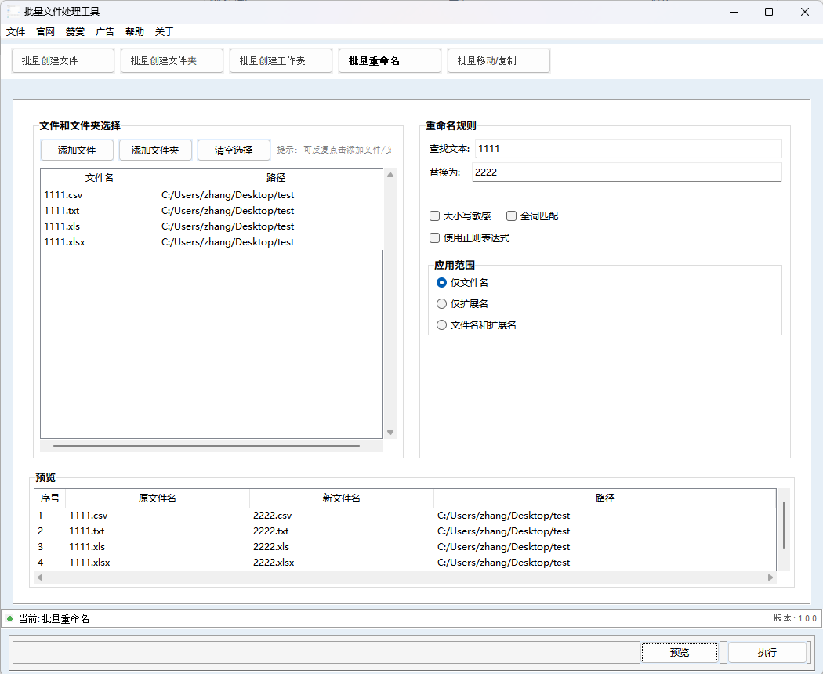Viewport: 823px width, 674px height.
Task: Choose 文件名和扩展名 radio option
Action: tap(442, 325)
